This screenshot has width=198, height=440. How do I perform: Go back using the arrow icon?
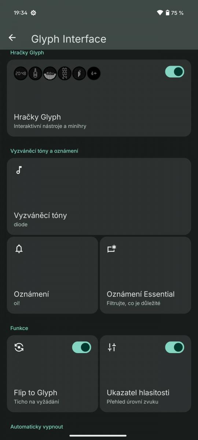12,38
